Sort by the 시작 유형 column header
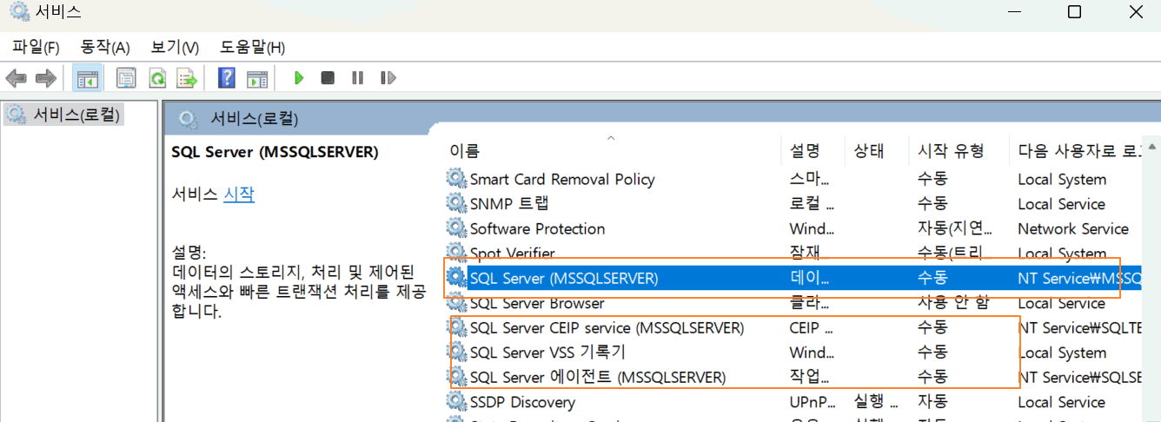1161x422 pixels. coord(951,150)
